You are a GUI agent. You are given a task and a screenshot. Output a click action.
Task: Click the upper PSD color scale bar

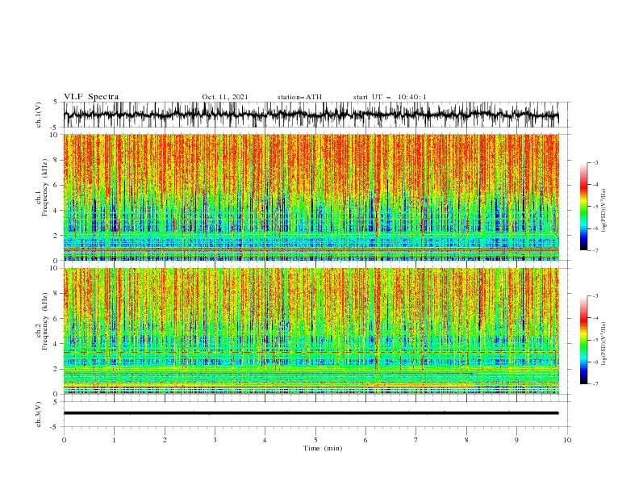(x=583, y=207)
